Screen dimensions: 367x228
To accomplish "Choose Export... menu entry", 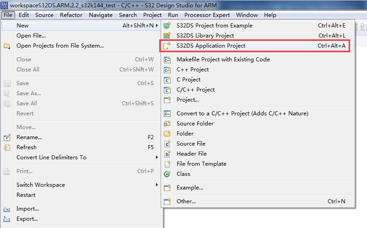I will 81,219.
